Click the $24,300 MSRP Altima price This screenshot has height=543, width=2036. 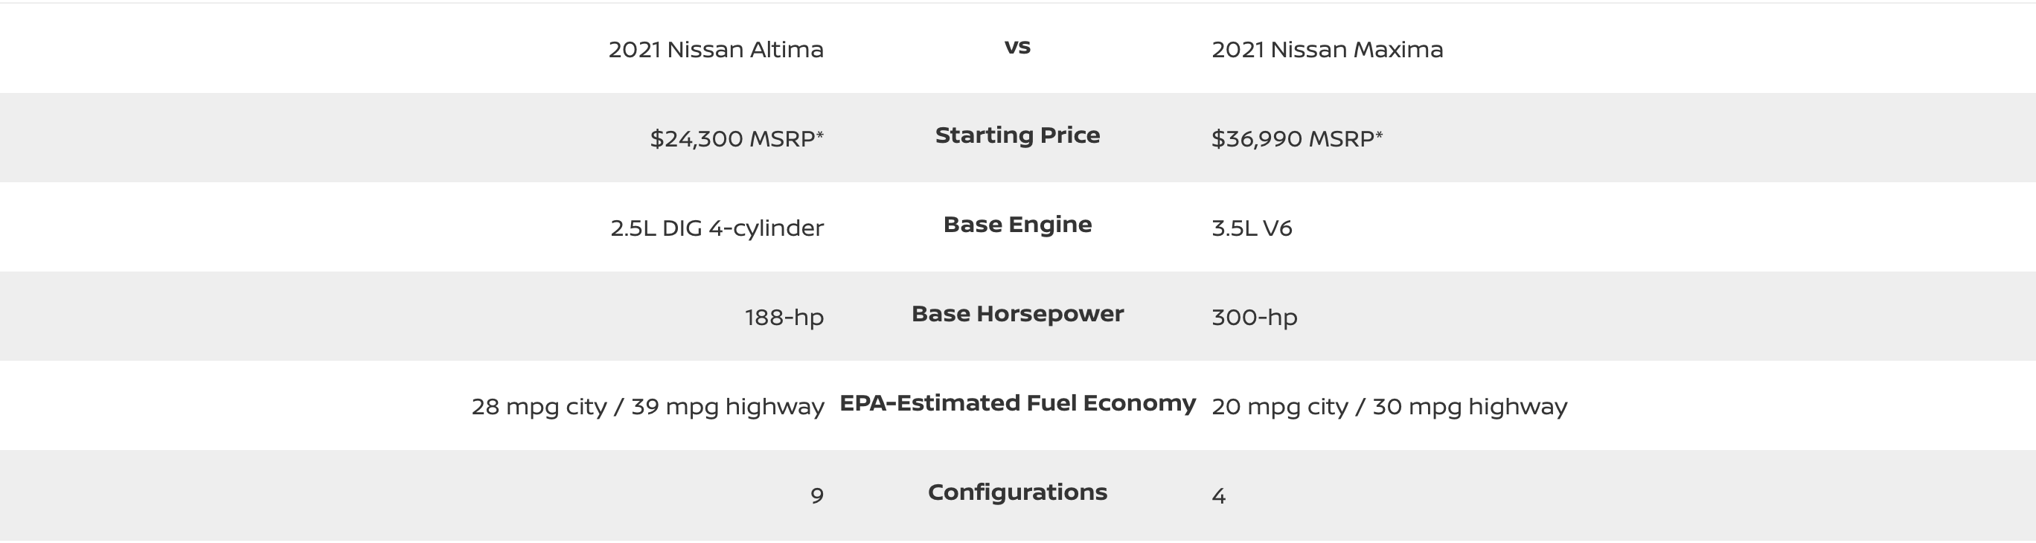pyautogui.click(x=737, y=139)
